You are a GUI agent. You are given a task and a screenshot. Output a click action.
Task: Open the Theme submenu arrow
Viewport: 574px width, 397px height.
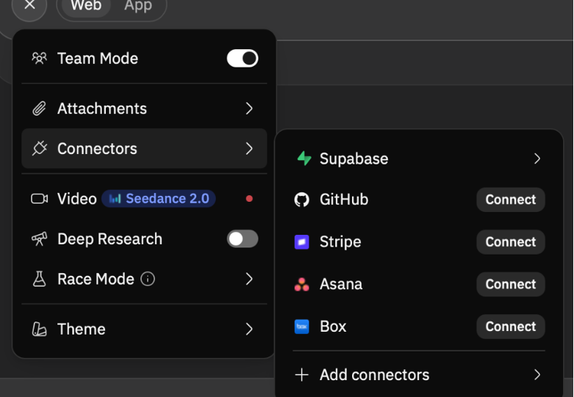click(x=249, y=329)
